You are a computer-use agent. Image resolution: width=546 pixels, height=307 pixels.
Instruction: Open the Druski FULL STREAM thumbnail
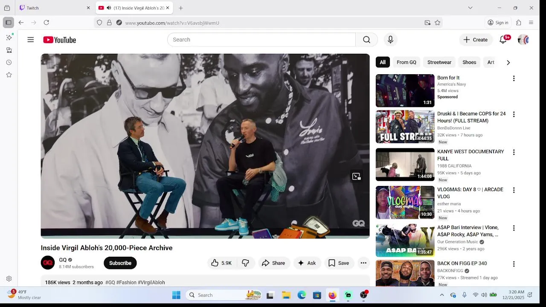405,127
